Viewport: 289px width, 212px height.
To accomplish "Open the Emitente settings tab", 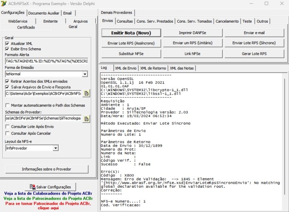I will point(50,21).
